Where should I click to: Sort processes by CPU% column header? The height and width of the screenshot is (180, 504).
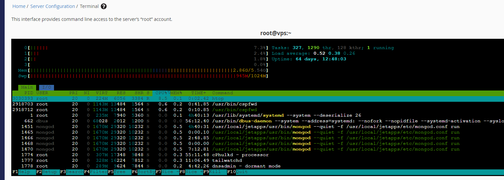pyautogui.click(x=161, y=93)
